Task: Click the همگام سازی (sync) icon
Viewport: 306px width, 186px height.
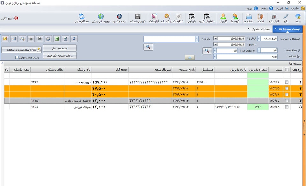Action: [x=82, y=18]
